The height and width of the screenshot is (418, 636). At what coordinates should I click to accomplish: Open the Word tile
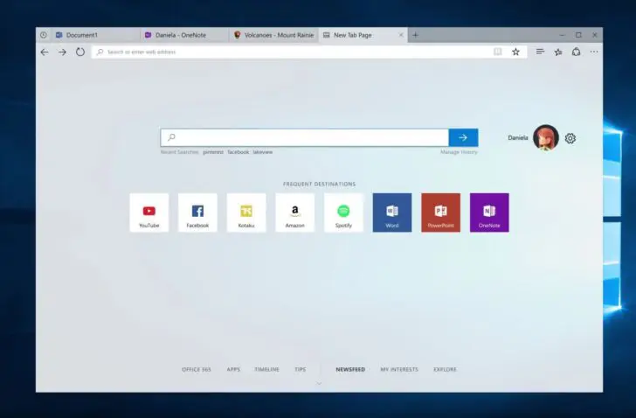pyautogui.click(x=392, y=212)
